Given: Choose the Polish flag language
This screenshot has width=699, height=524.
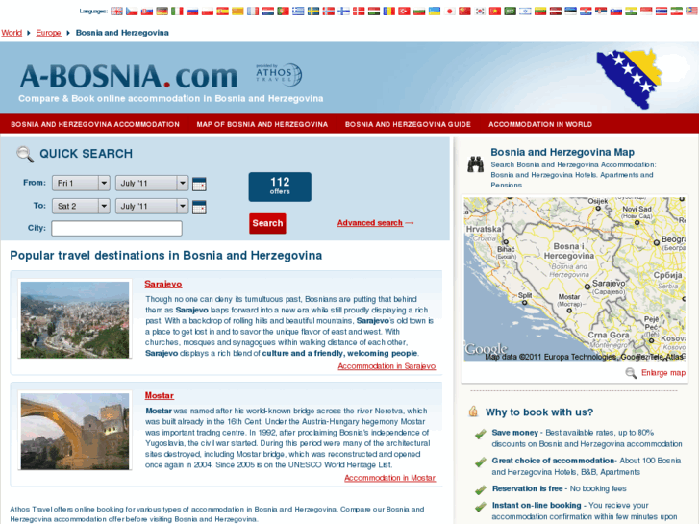Looking at the screenshot, I should (208, 12).
